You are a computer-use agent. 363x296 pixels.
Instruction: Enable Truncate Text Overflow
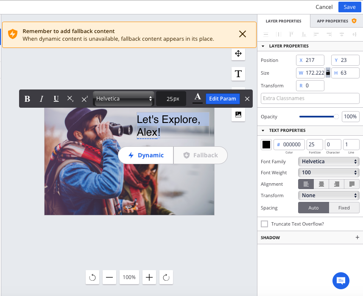(x=264, y=223)
